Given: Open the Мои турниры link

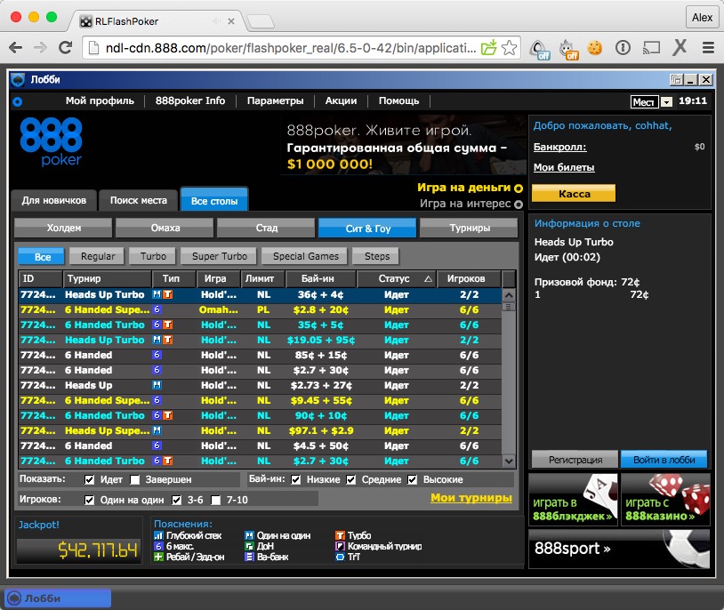Looking at the screenshot, I should pyautogui.click(x=471, y=498).
